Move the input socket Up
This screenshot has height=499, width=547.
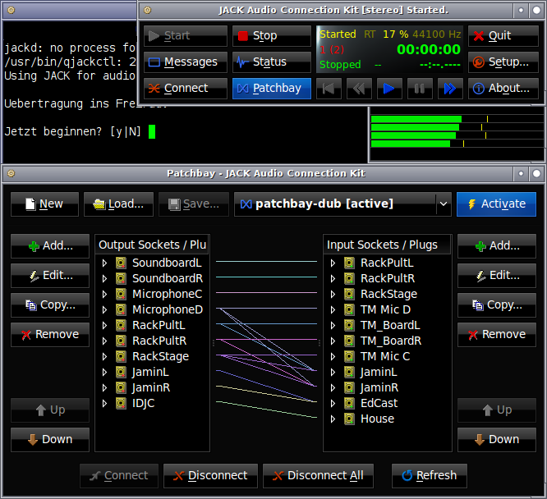tap(497, 410)
